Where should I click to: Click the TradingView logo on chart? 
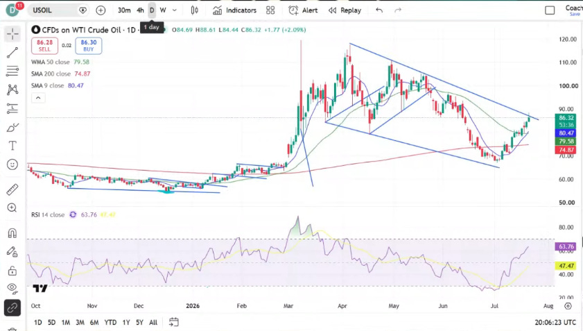40,289
